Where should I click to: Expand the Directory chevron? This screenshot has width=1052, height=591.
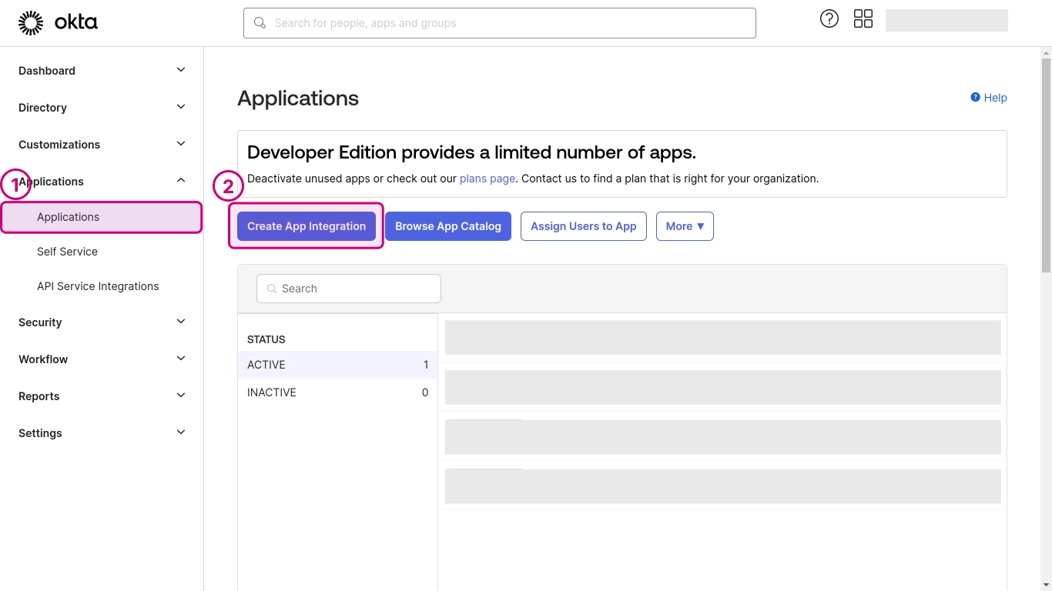pyautogui.click(x=181, y=107)
